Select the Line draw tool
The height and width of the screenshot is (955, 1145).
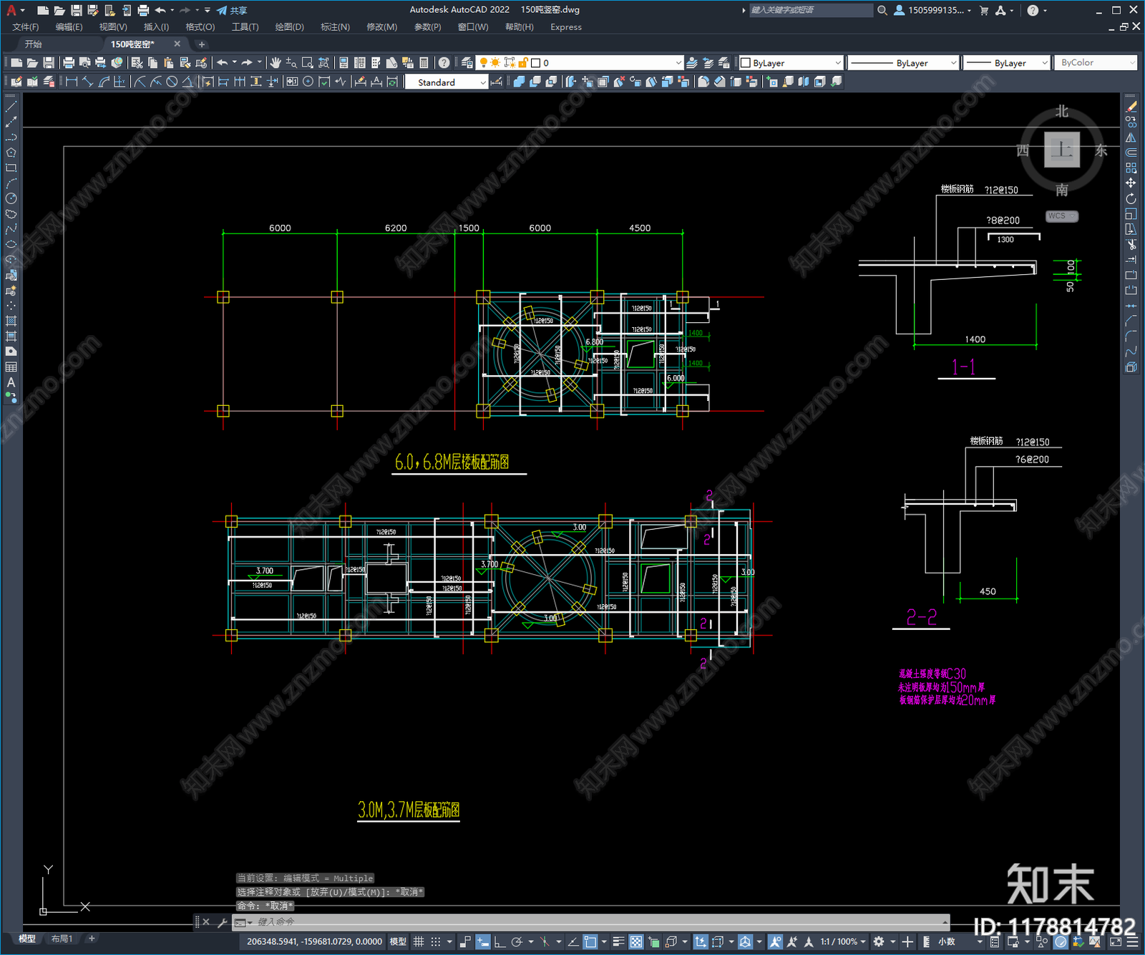(11, 107)
